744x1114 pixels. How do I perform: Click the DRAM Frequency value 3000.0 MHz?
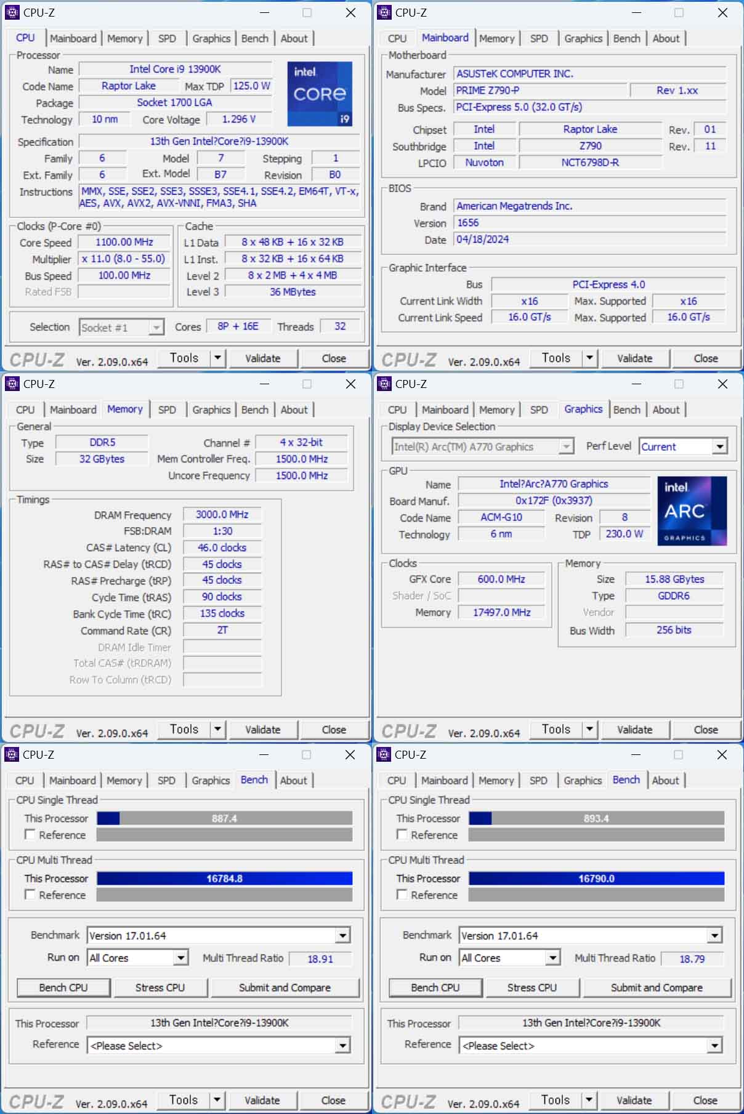(222, 514)
